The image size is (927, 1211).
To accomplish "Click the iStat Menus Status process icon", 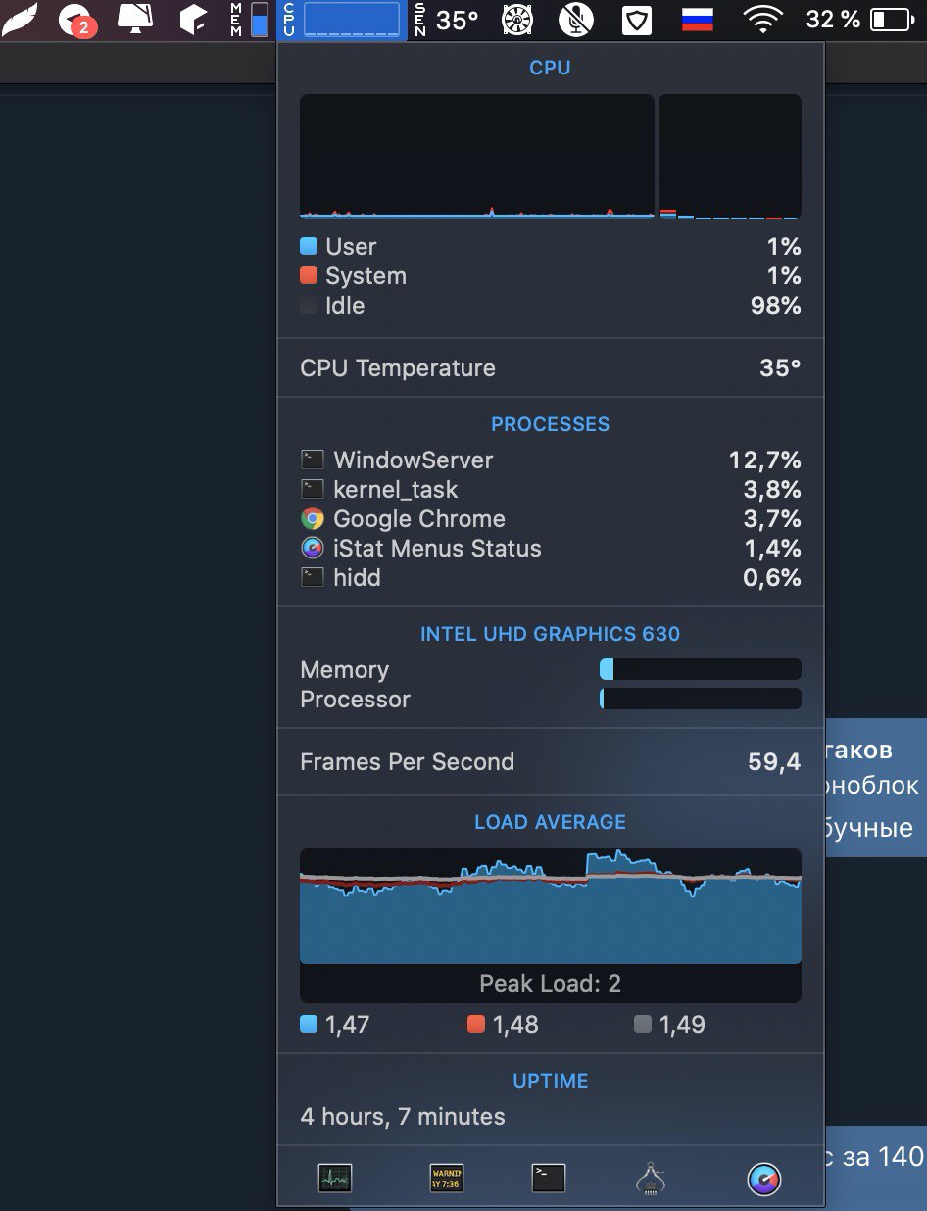I will pyautogui.click(x=313, y=548).
